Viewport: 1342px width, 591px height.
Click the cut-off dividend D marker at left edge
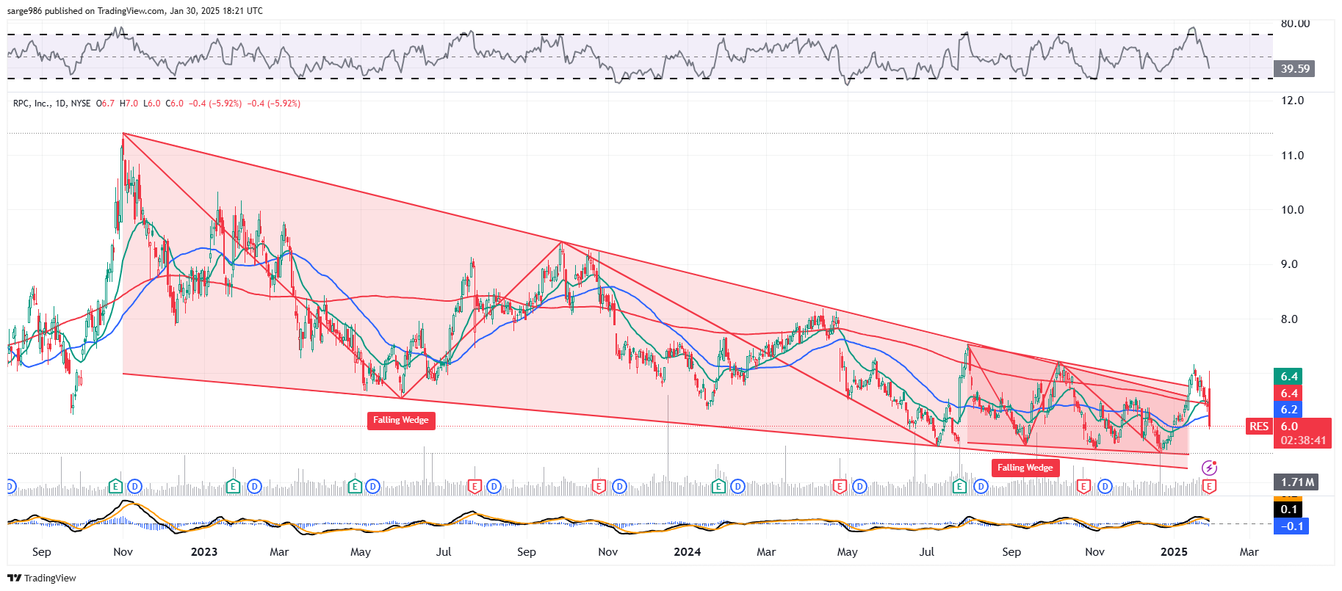(10, 486)
